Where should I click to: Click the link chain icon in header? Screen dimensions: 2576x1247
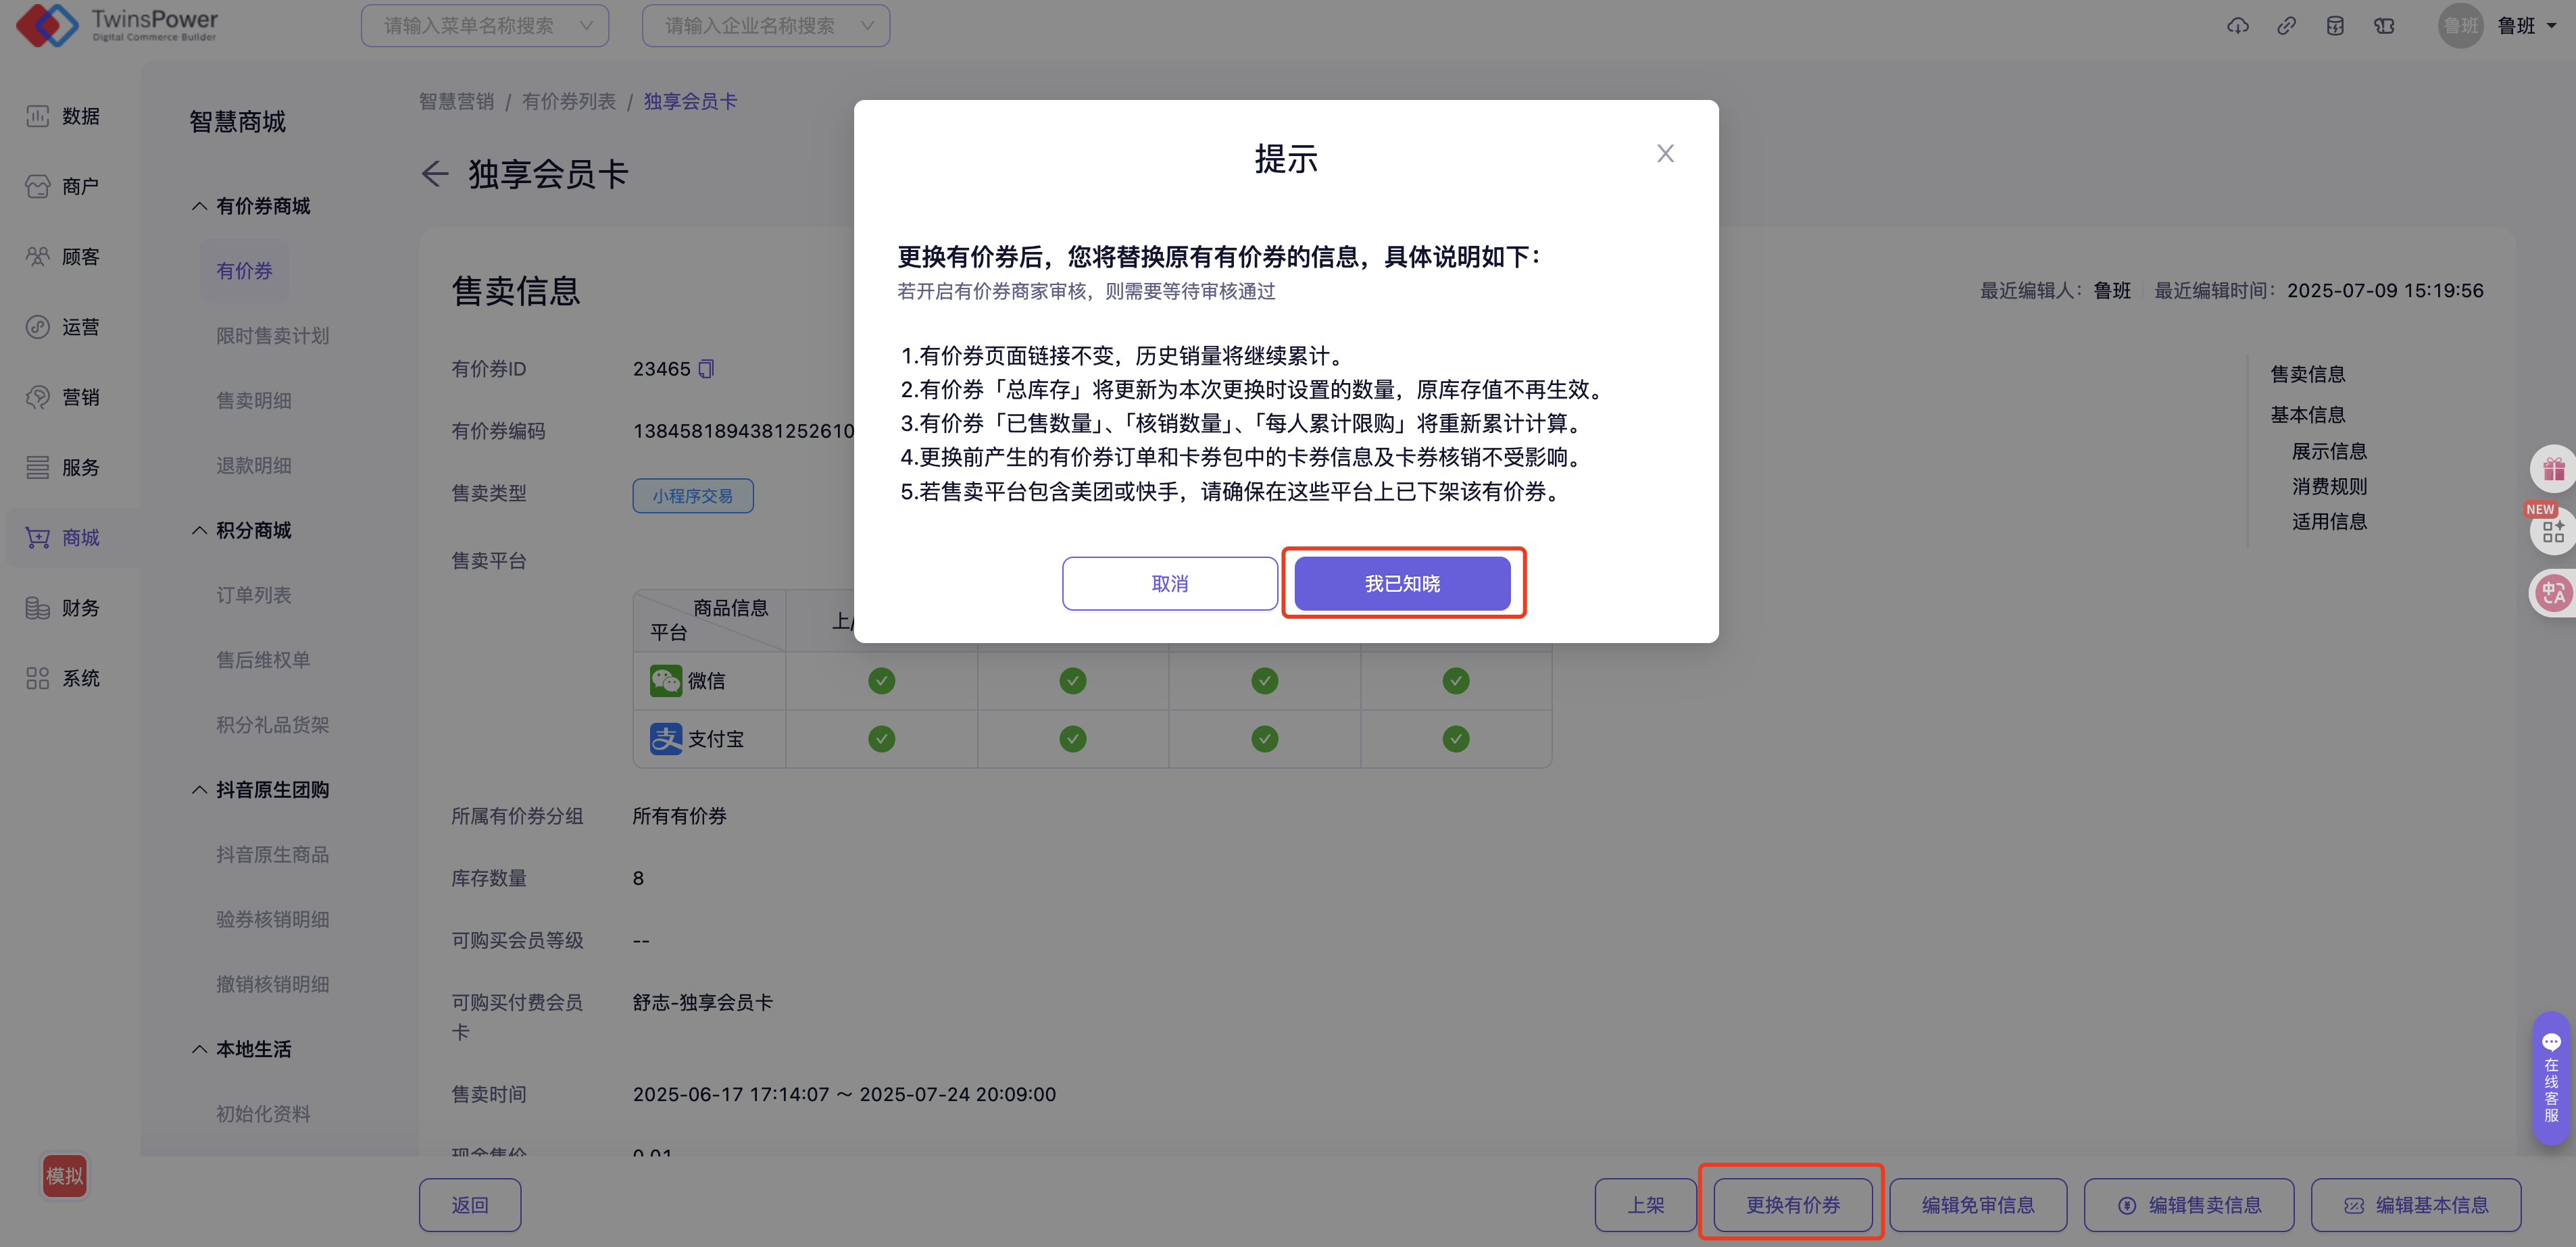point(2286,26)
